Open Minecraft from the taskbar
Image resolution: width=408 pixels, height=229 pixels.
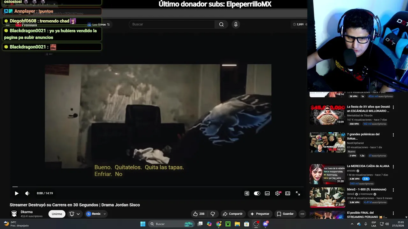click(x=228, y=224)
